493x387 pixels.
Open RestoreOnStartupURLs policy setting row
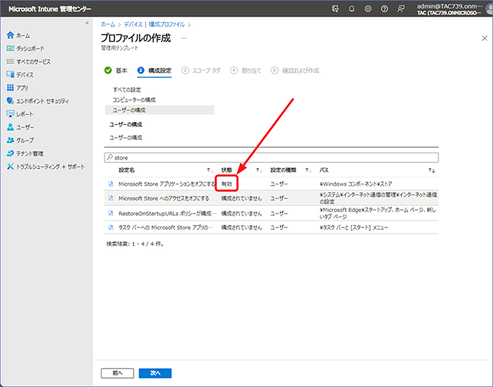[x=167, y=214]
